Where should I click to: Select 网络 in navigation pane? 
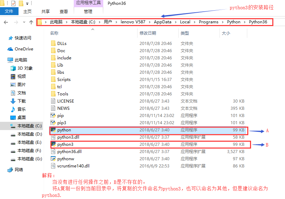click(15, 170)
